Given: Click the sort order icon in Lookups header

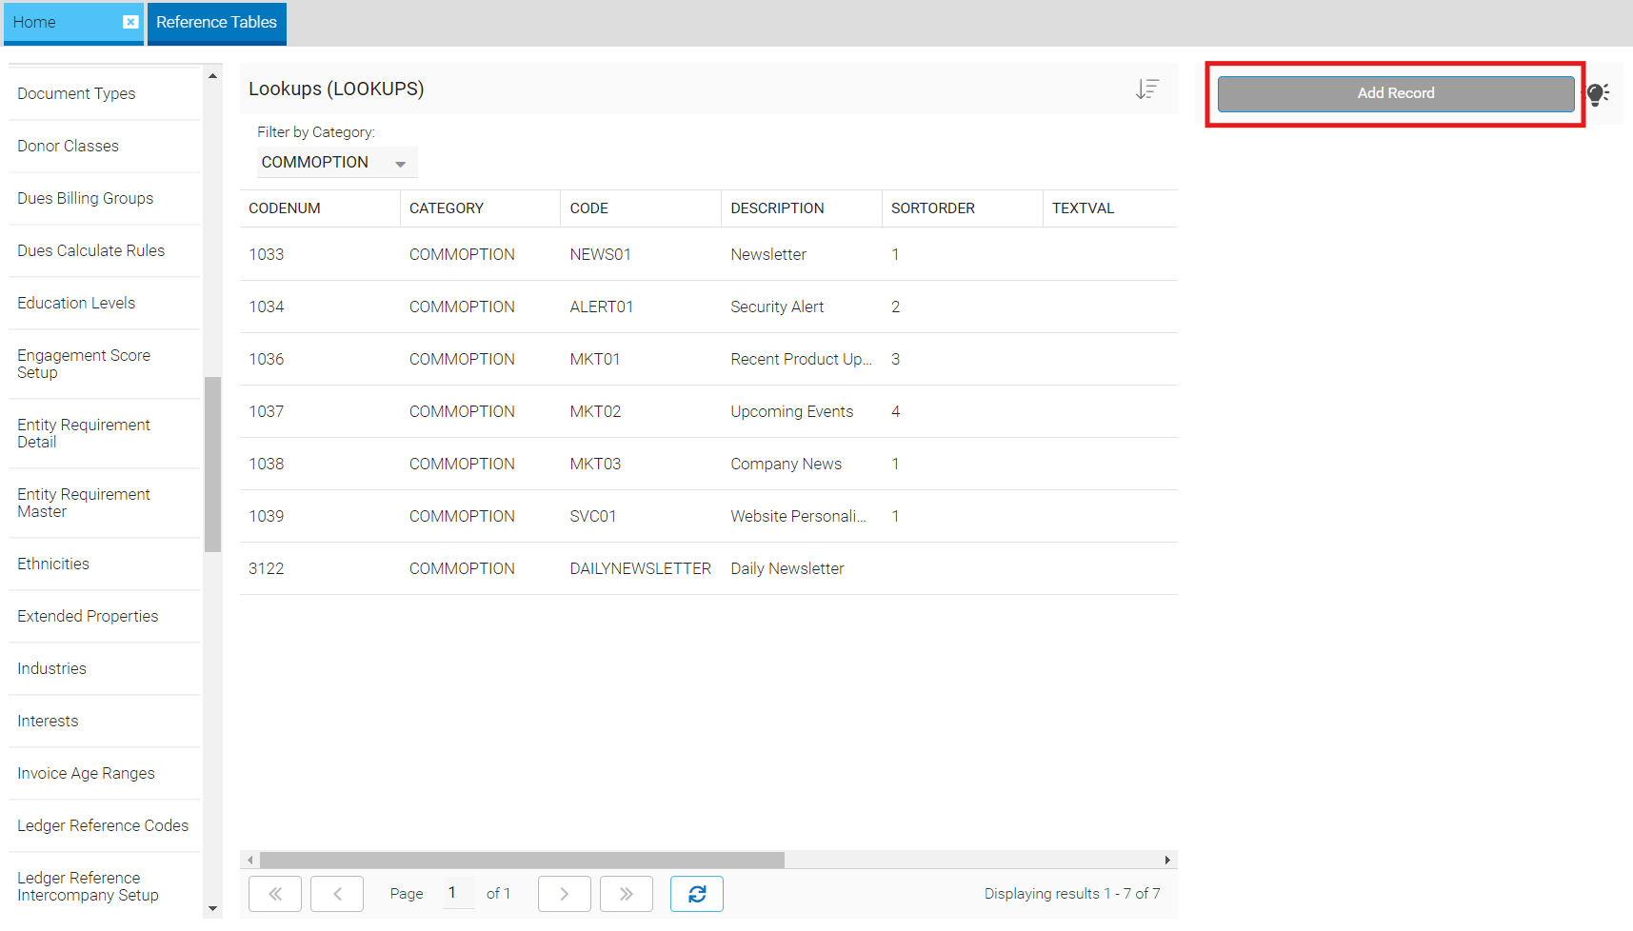Looking at the screenshot, I should tap(1147, 89).
